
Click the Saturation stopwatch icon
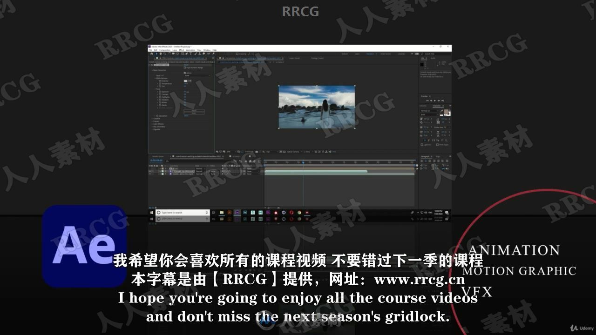click(157, 116)
